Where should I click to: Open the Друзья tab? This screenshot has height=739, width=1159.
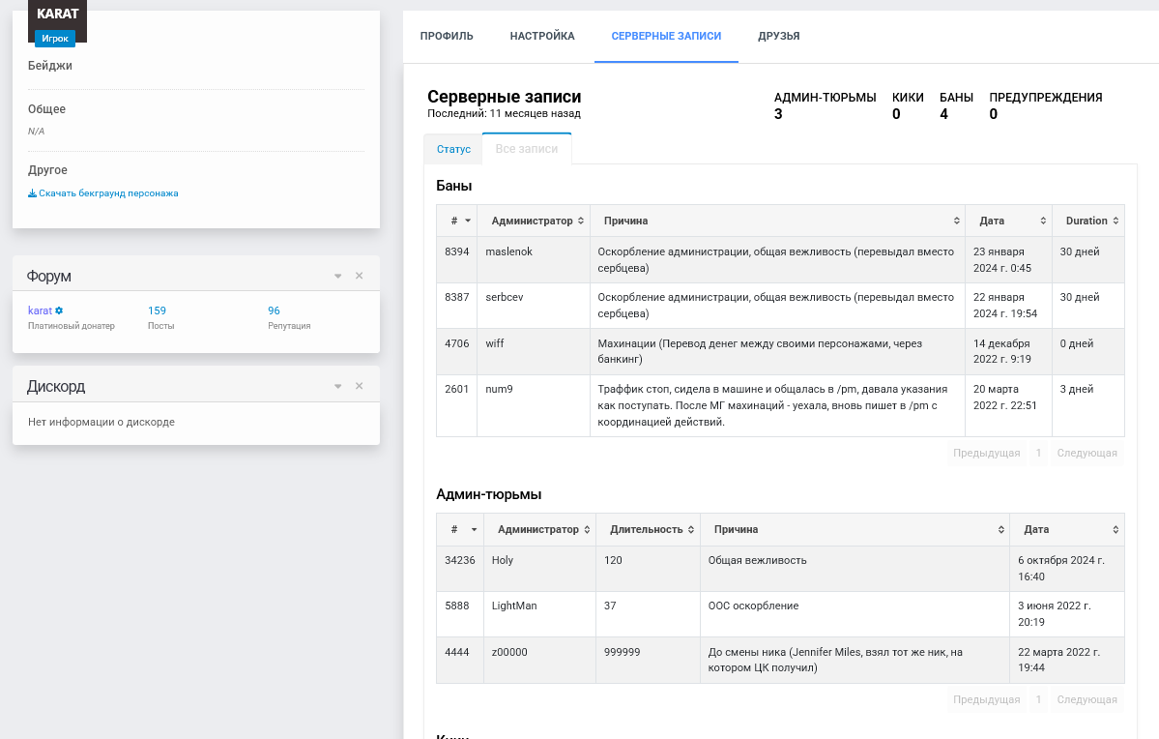[778, 36]
